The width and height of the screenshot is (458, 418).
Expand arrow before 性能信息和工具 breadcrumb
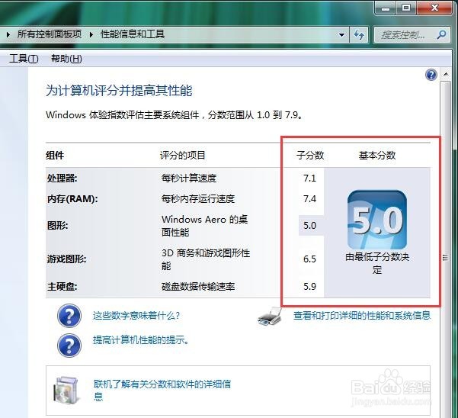pyautogui.click(x=91, y=35)
